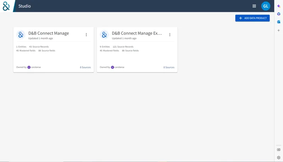
Task: Open the Copilot sparkle icon in sidebar
Action: tap(279, 6)
